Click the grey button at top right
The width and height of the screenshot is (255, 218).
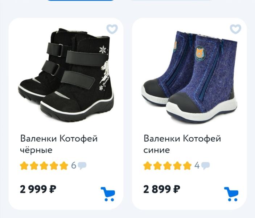tap(171, 0)
